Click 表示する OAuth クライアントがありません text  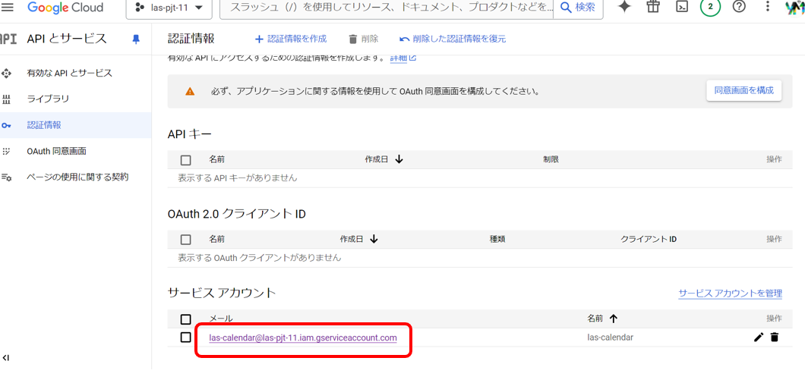pyautogui.click(x=259, y=257)
